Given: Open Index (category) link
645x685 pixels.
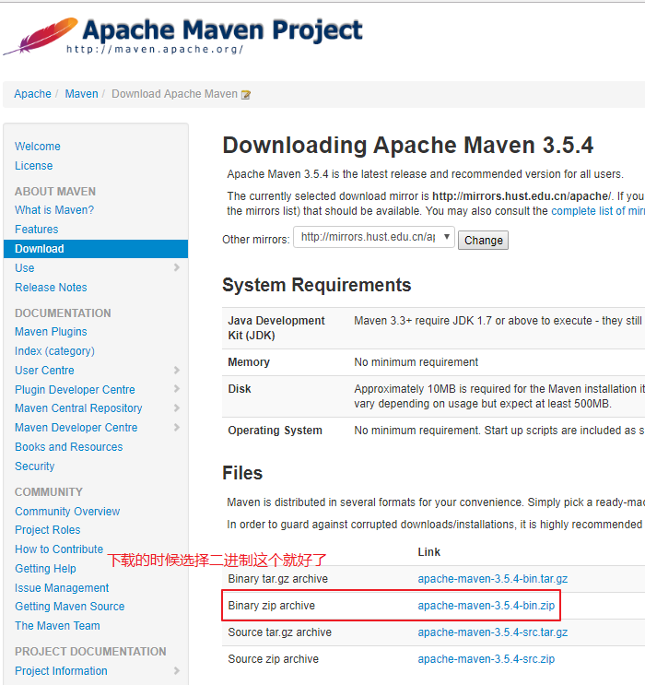Looking at the screenshot, I should click(54, 351).
